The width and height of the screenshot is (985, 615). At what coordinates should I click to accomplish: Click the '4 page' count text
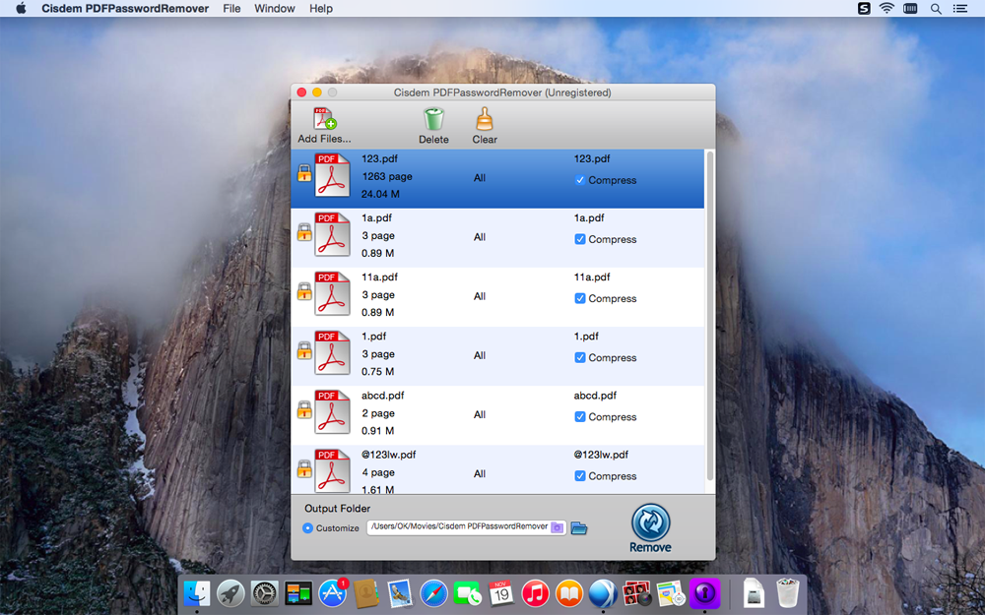click(378, 472)
